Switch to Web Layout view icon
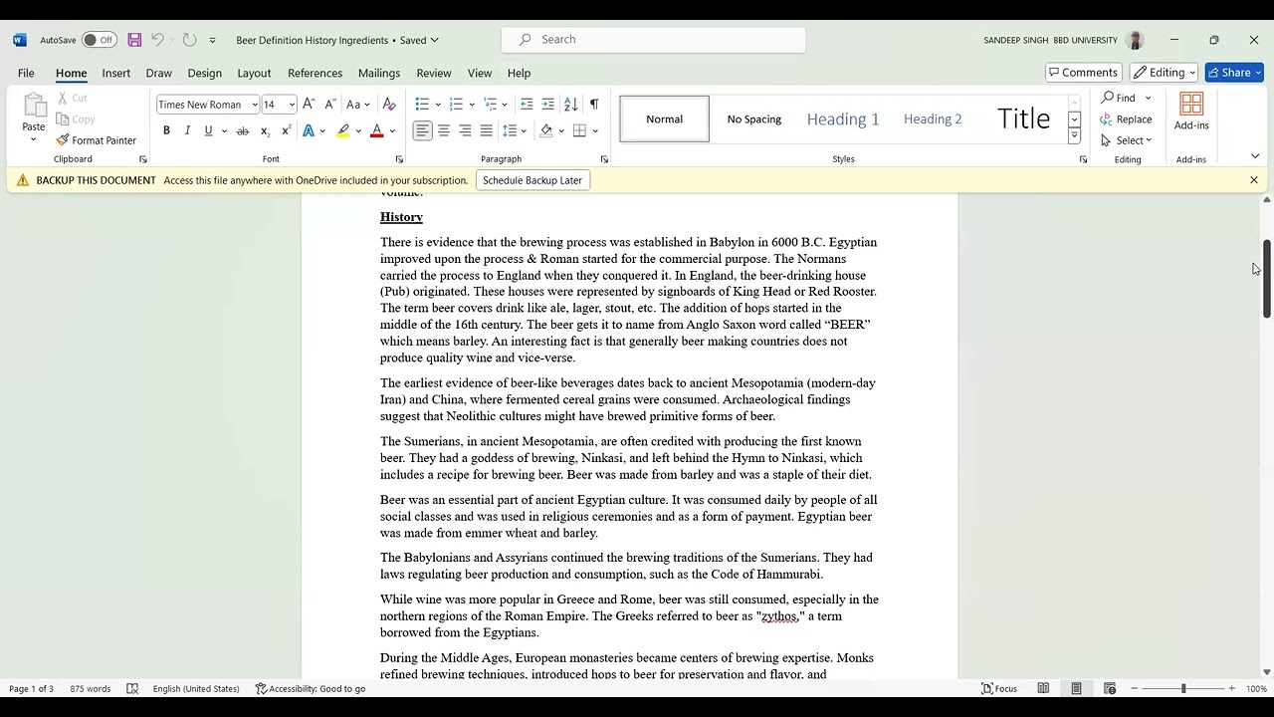This screenshot has height=717, width=1274. pos(1110,689)
